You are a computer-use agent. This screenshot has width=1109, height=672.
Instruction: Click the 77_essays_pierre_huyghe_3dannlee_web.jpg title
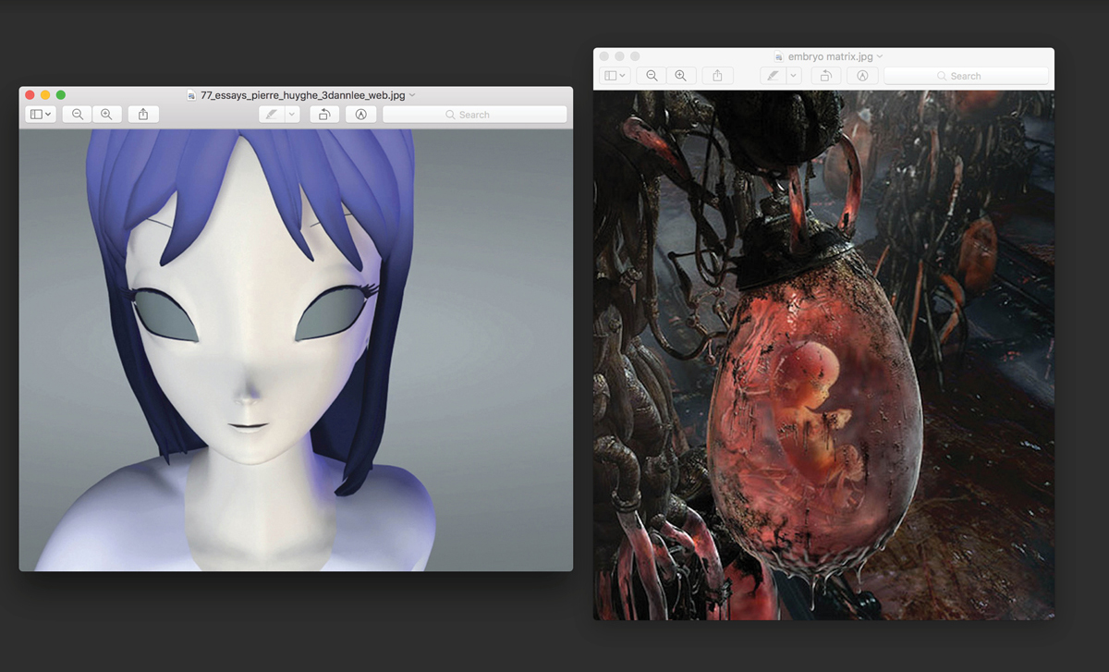tap(302, 94)
